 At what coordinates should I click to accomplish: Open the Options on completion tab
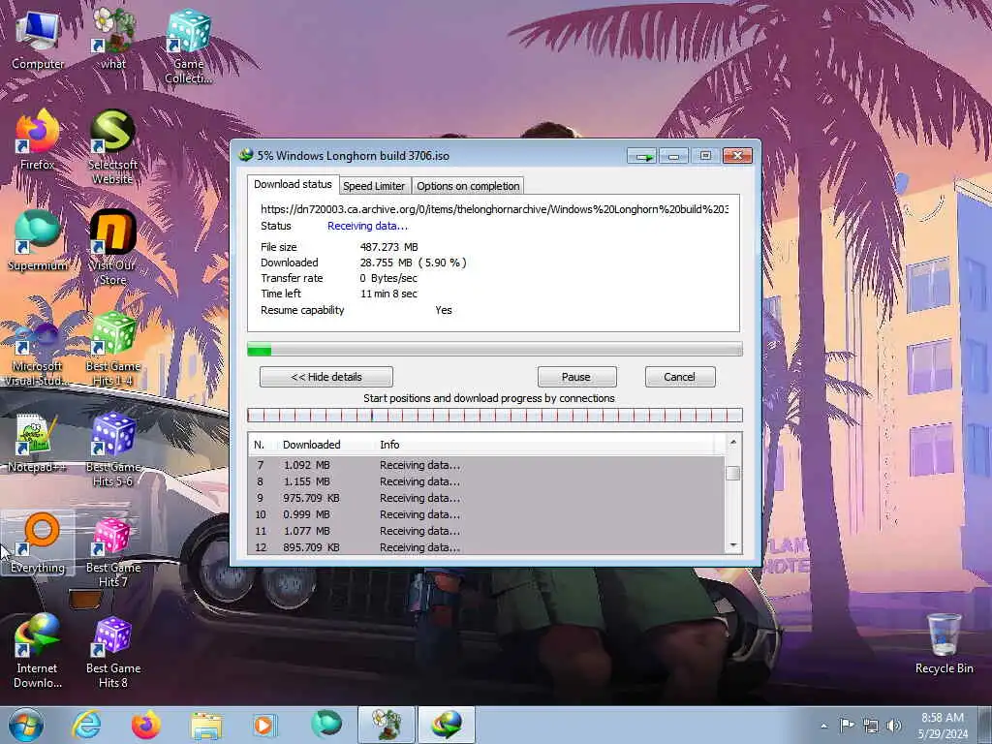click(x=468, y=186)
